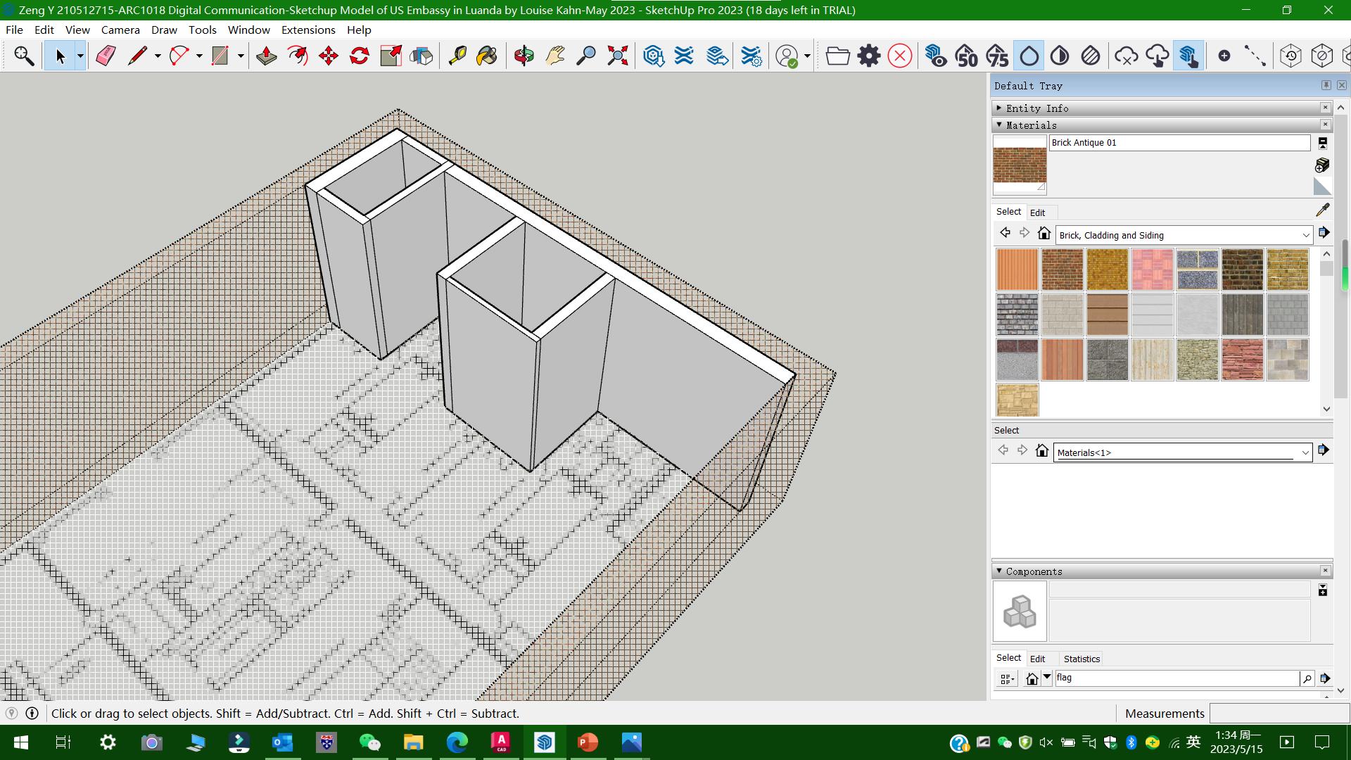This screenshot has width=1351, height=760.
Task: Click the Zoom Extents tool
Action: pos(617,56)
